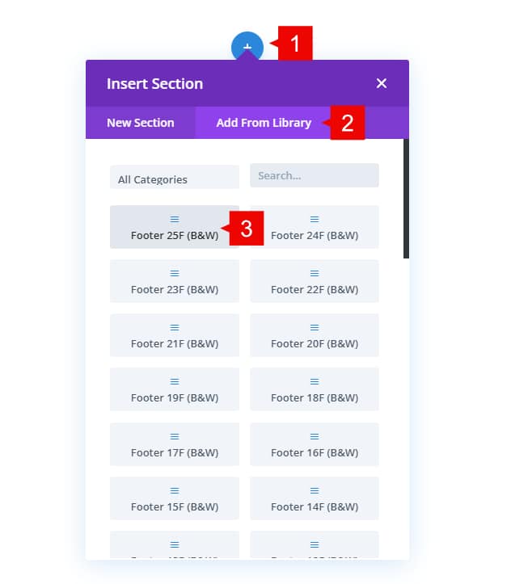Insert the Footer 25F (B&W) layout
Viewport: 511px width, 584px height.
click(175, 227)
